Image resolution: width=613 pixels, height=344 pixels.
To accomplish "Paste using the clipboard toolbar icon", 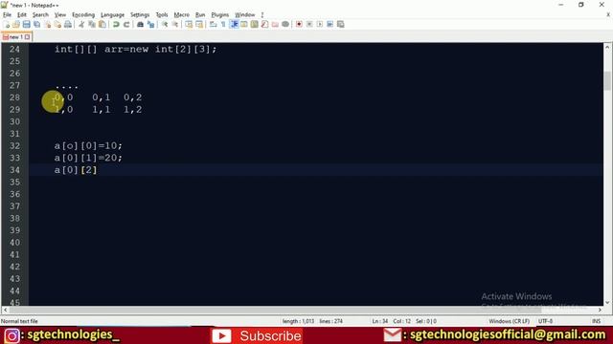I will coord(102,24).
